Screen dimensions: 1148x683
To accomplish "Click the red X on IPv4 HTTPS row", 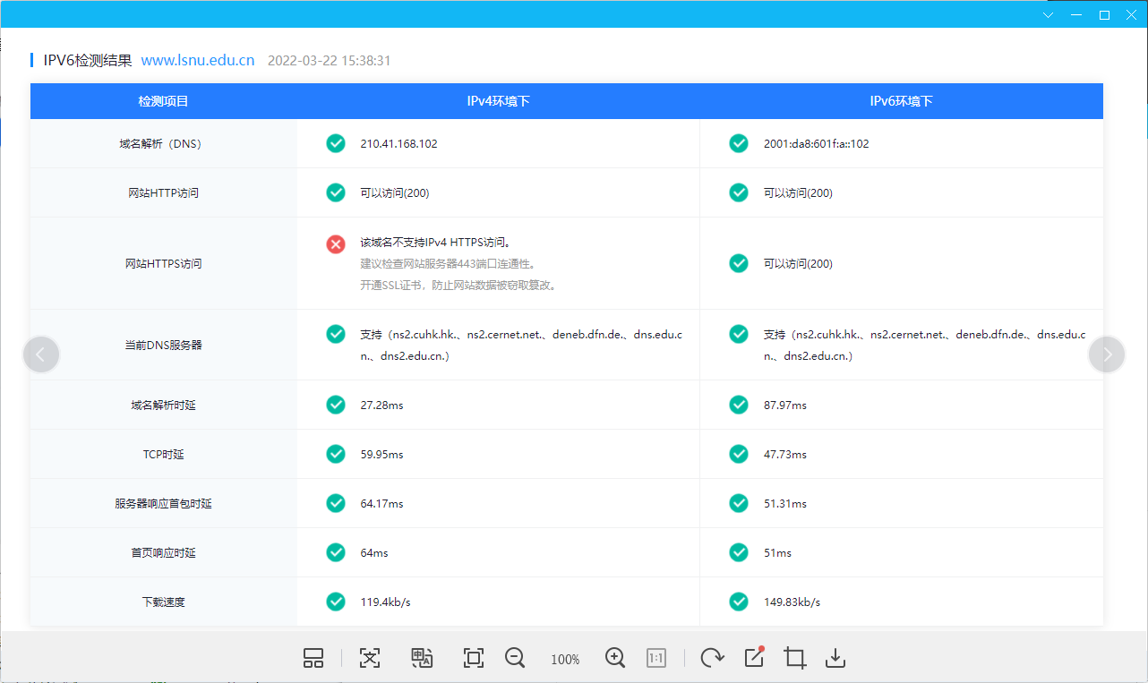I will tap(336, 243).
